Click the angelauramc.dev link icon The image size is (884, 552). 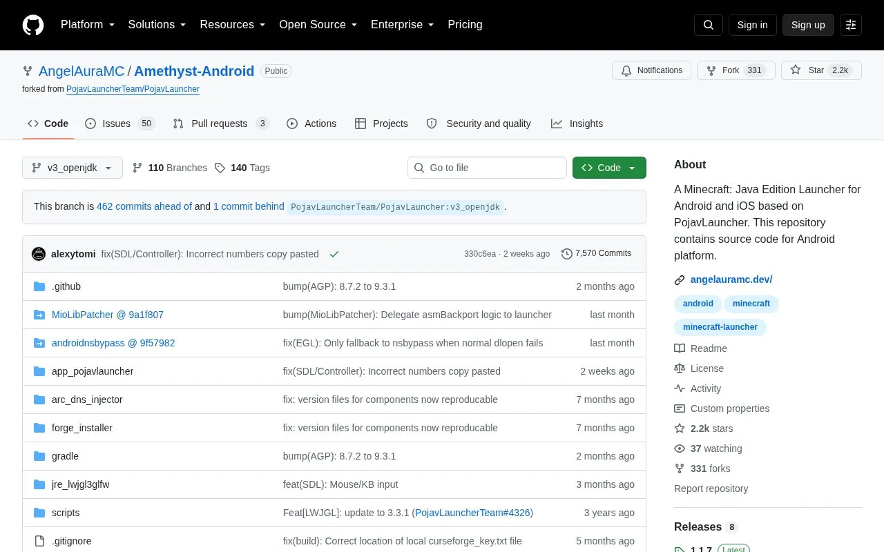680,280
